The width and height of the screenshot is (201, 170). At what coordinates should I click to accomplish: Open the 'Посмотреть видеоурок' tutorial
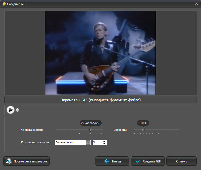point(27,161)
